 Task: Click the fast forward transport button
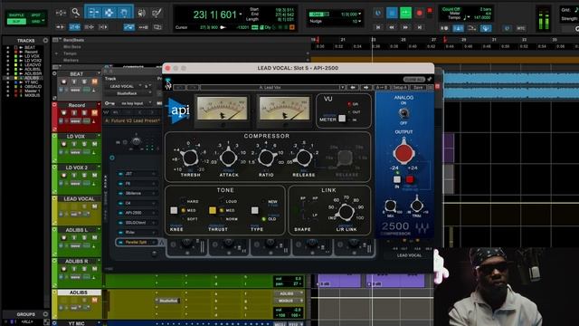click(405, 27)
